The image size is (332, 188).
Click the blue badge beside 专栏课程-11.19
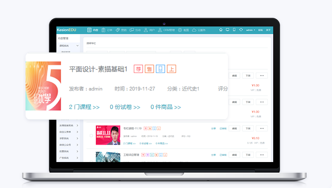(154, 128)
